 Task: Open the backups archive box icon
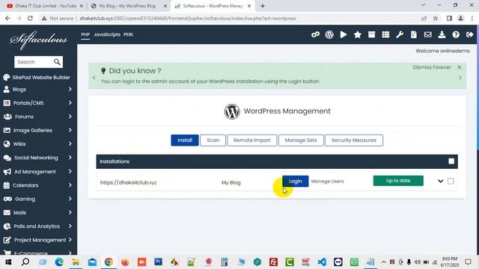pos(371,34)
